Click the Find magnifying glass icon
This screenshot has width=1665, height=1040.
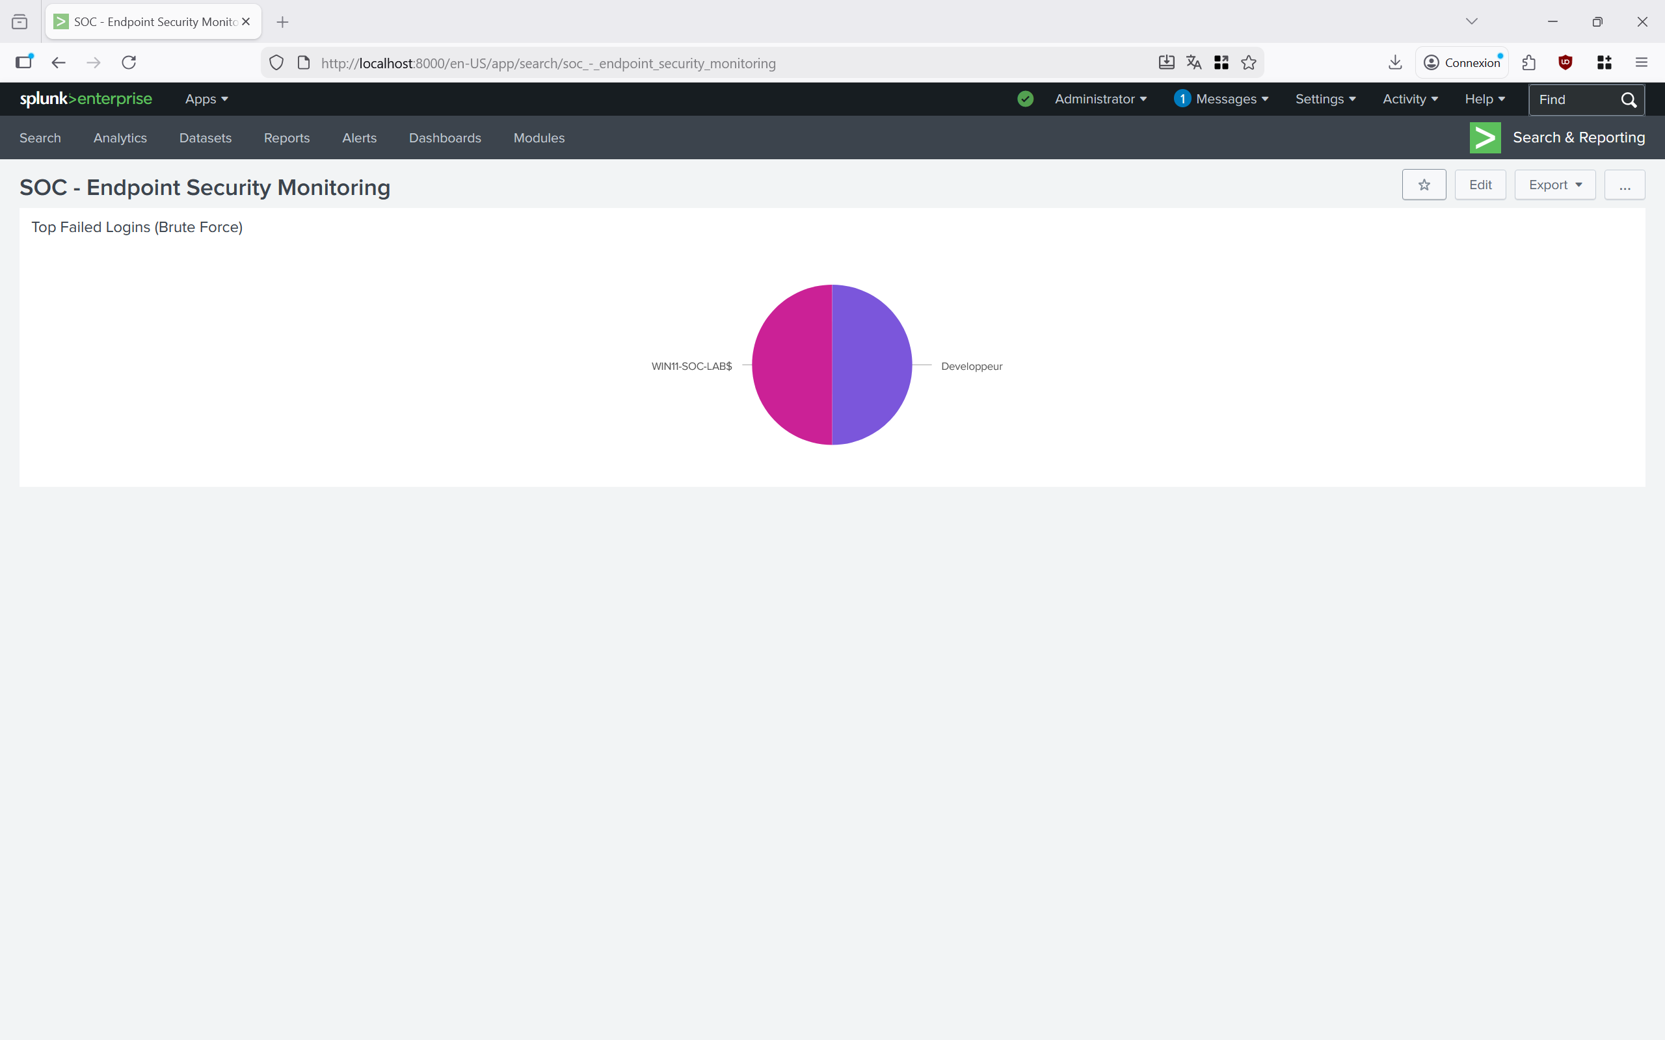pyautogui.click(x=1629, y=99)
